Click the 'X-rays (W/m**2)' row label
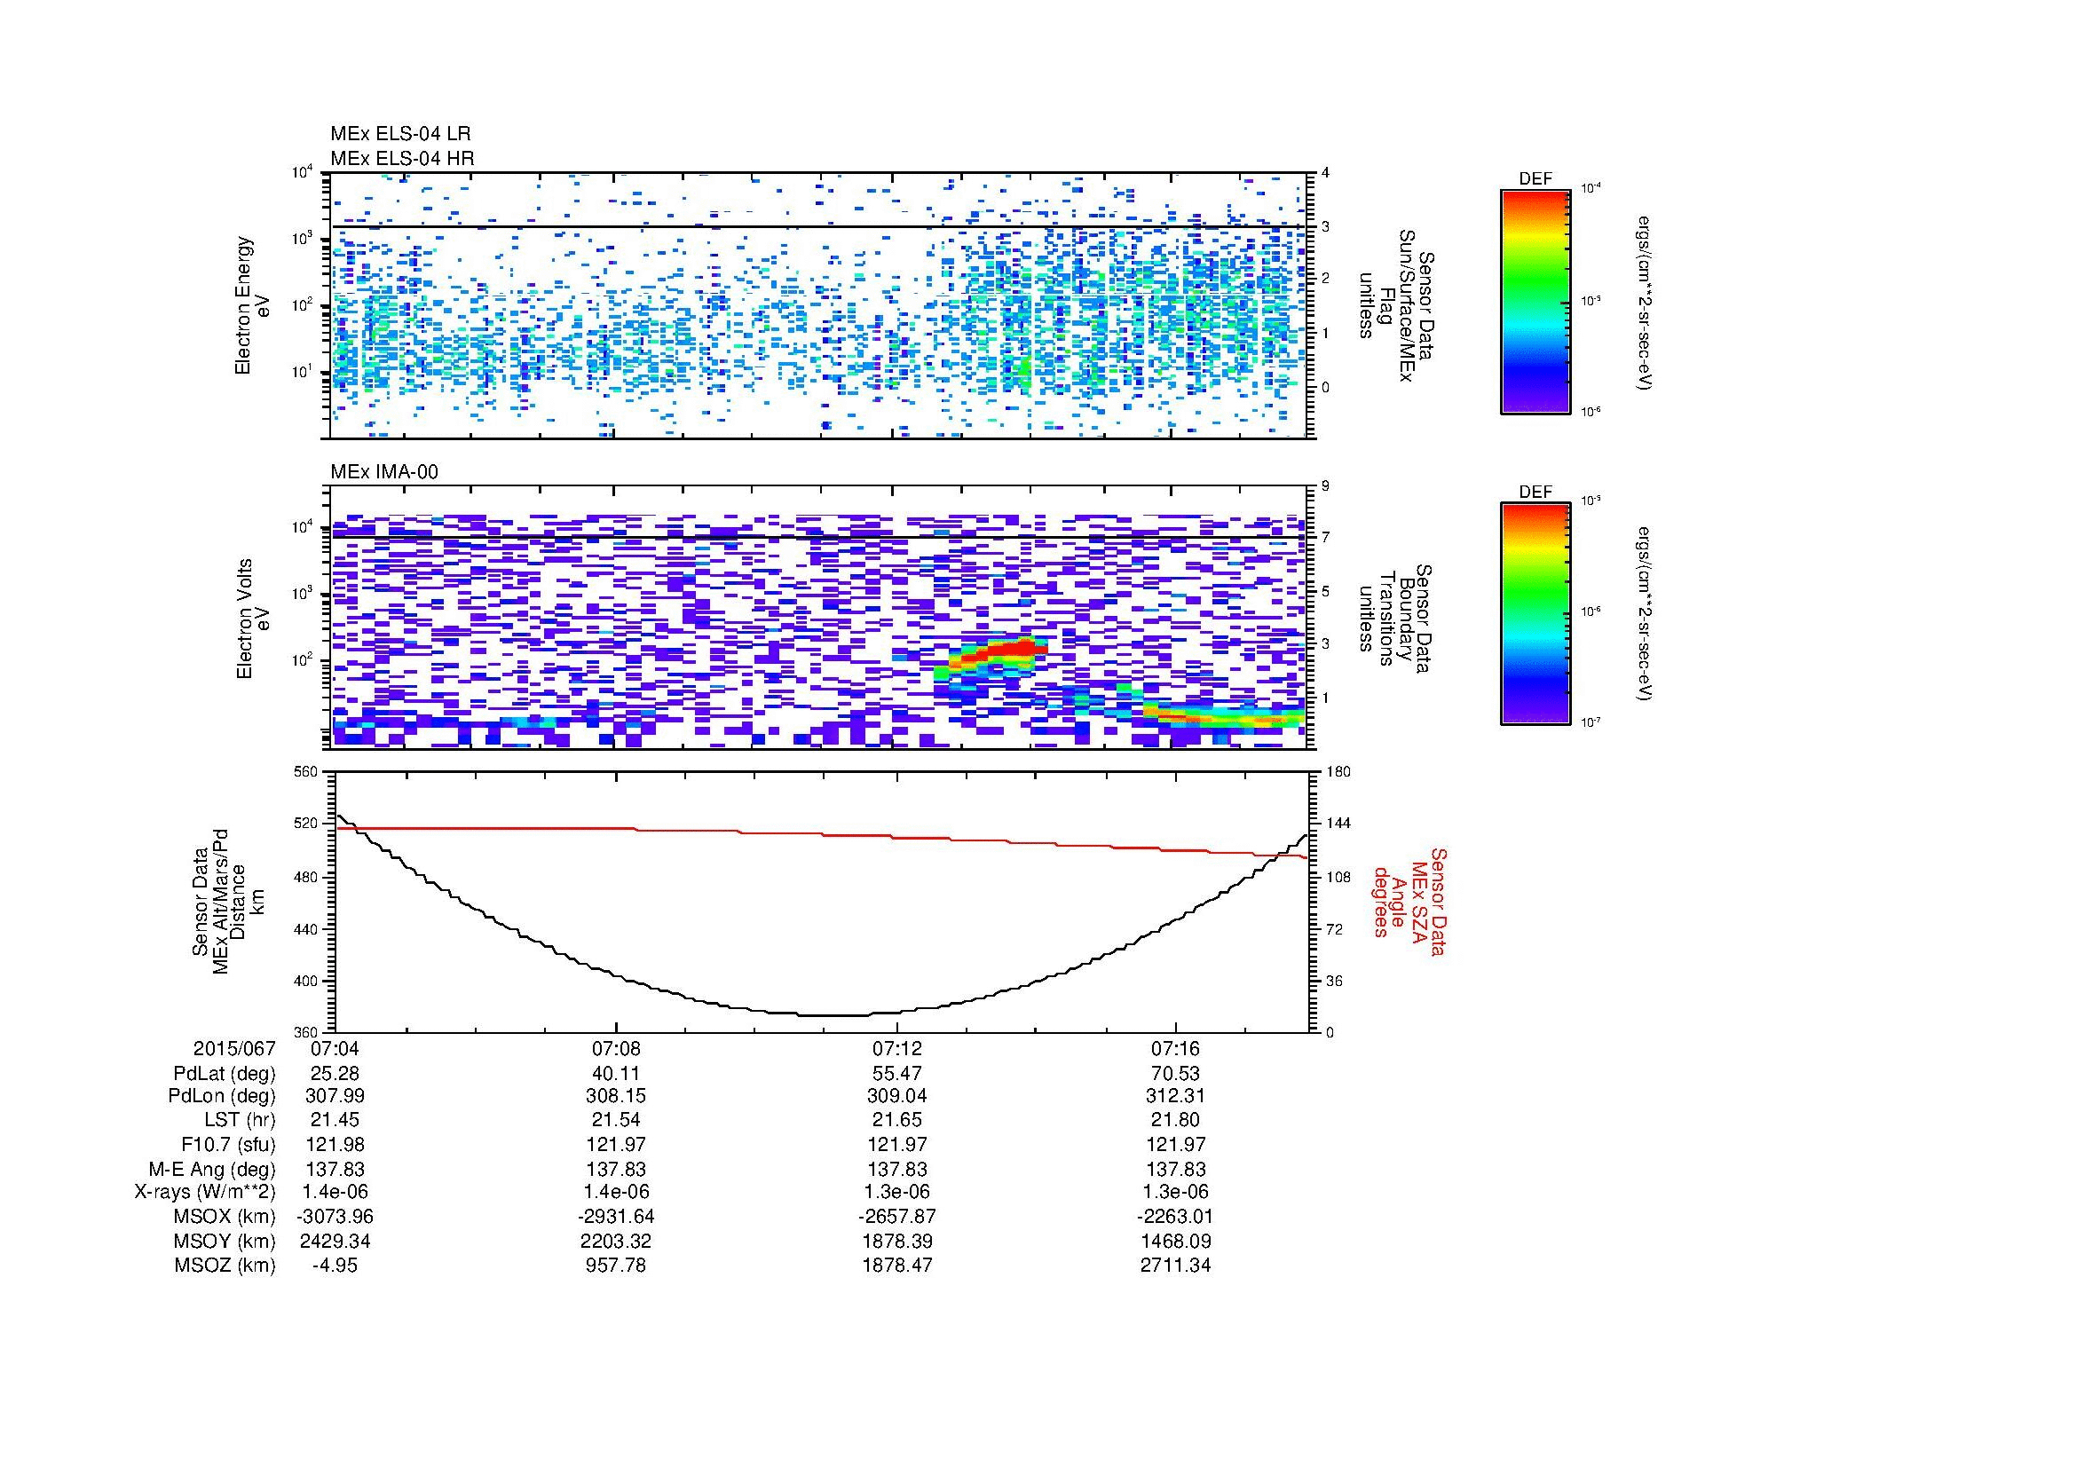Screen dimensions: 2076x1467 pos(205,1192)
